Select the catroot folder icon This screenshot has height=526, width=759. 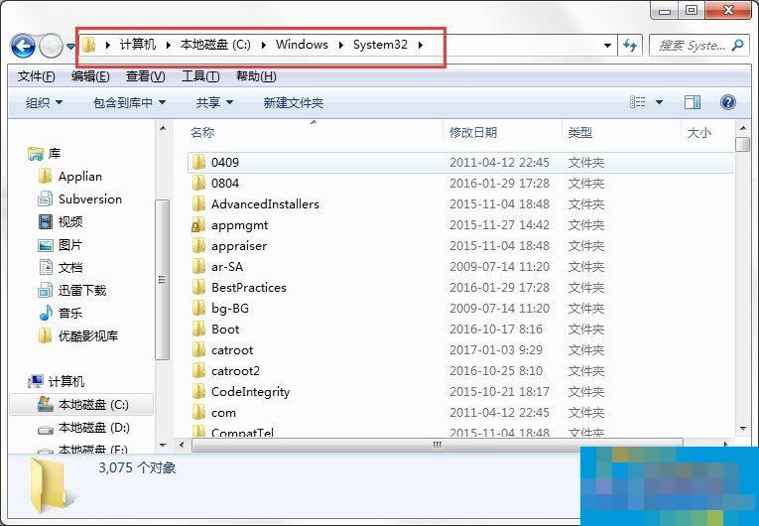pyautogui.click(x=198, y=349)
